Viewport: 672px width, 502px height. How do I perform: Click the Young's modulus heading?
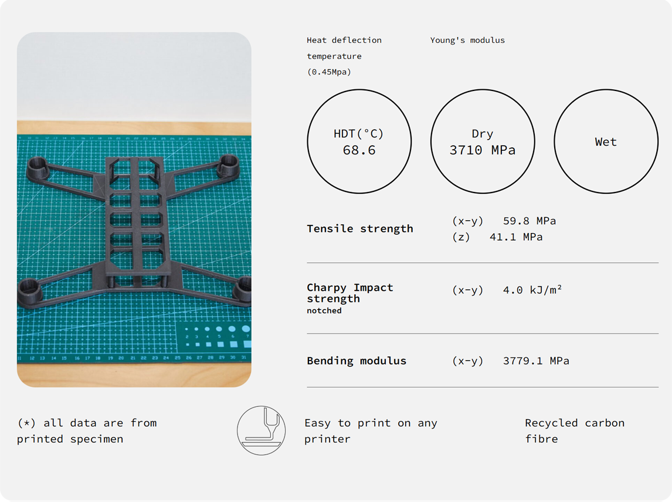click(467, 40)
